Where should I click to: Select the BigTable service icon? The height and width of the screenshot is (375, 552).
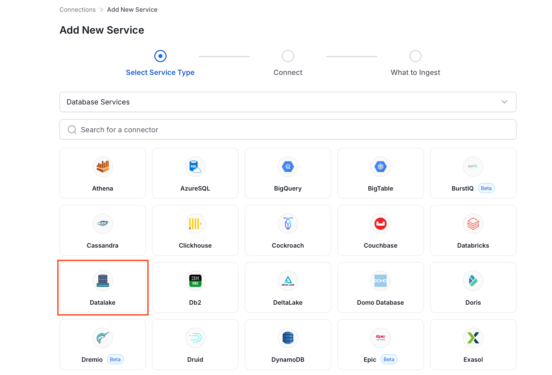380,167
